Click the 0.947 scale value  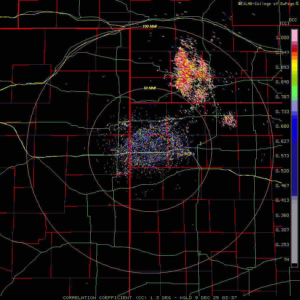coord(282,52)
